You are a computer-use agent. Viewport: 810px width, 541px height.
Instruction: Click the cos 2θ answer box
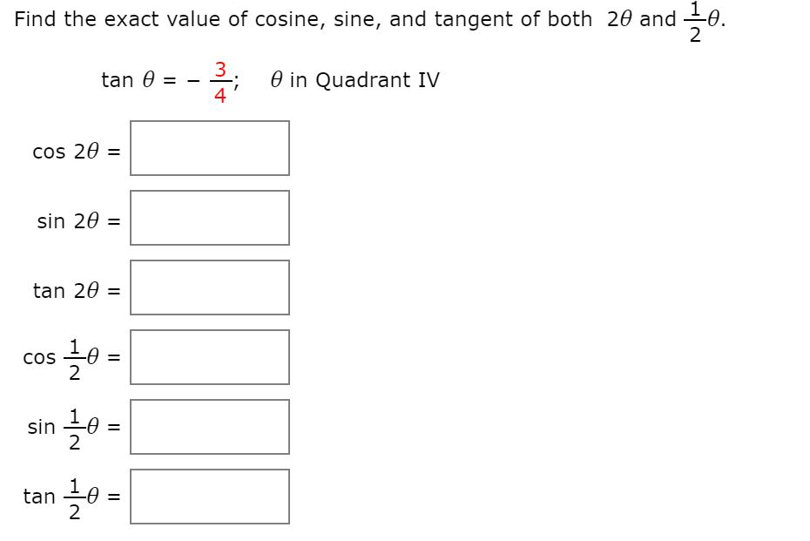click(x=209, y=148)
